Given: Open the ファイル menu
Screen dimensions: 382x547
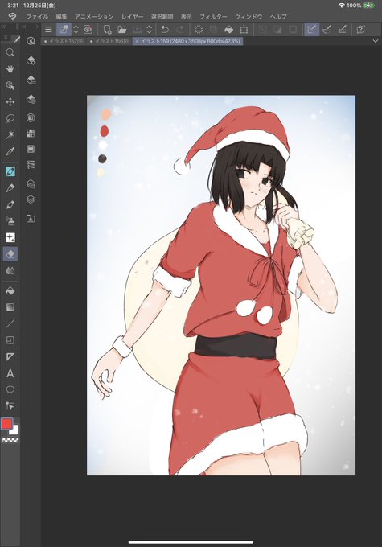Looking at the screenshot, I should [37, 16].
